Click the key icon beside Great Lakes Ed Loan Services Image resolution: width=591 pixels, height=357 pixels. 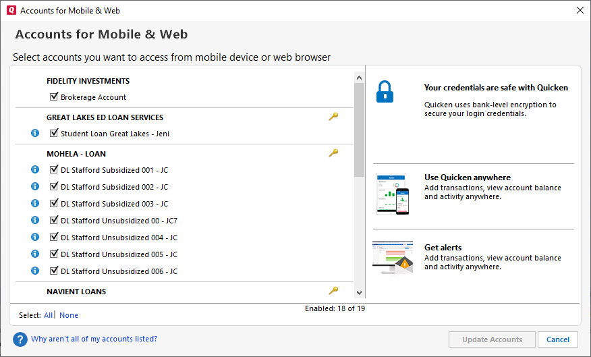pos(333,117)
